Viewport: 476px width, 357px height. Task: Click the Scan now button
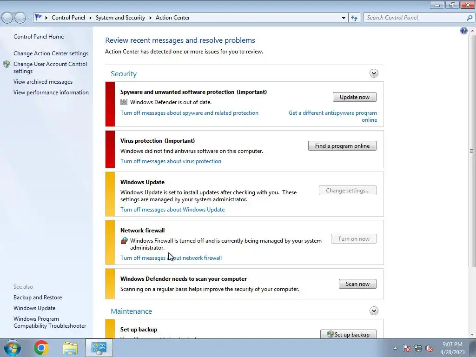357,284
